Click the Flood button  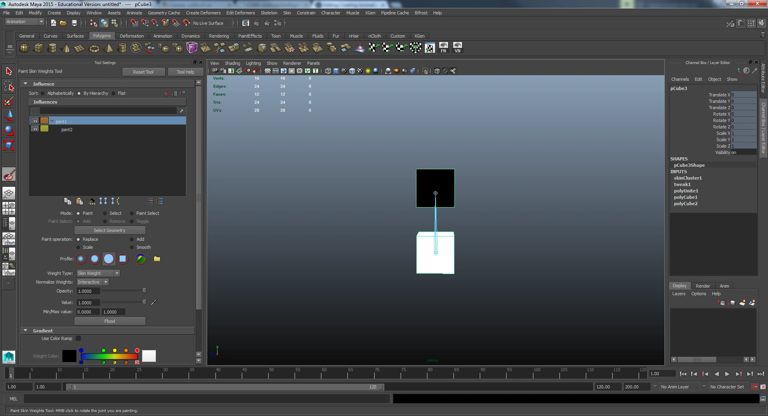click(110, 321)
